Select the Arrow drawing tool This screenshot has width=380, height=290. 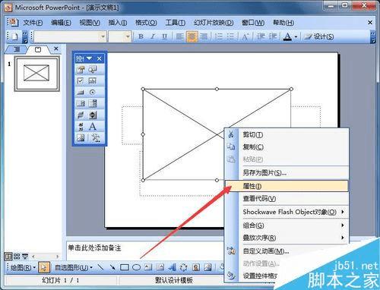[x=112, y=267]
